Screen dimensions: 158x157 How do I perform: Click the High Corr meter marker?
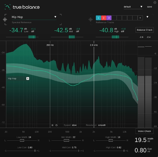[124, 151]
